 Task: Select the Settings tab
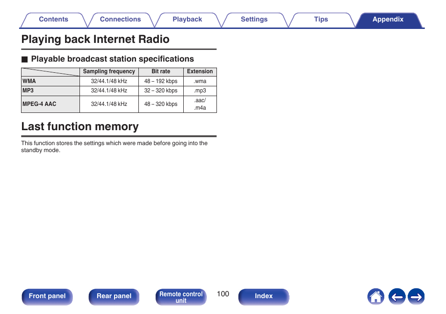click(254, 20)
